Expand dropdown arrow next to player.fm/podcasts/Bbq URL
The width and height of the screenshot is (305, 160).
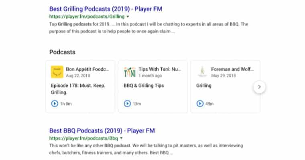pyautogui.click(x=121, y=138)
